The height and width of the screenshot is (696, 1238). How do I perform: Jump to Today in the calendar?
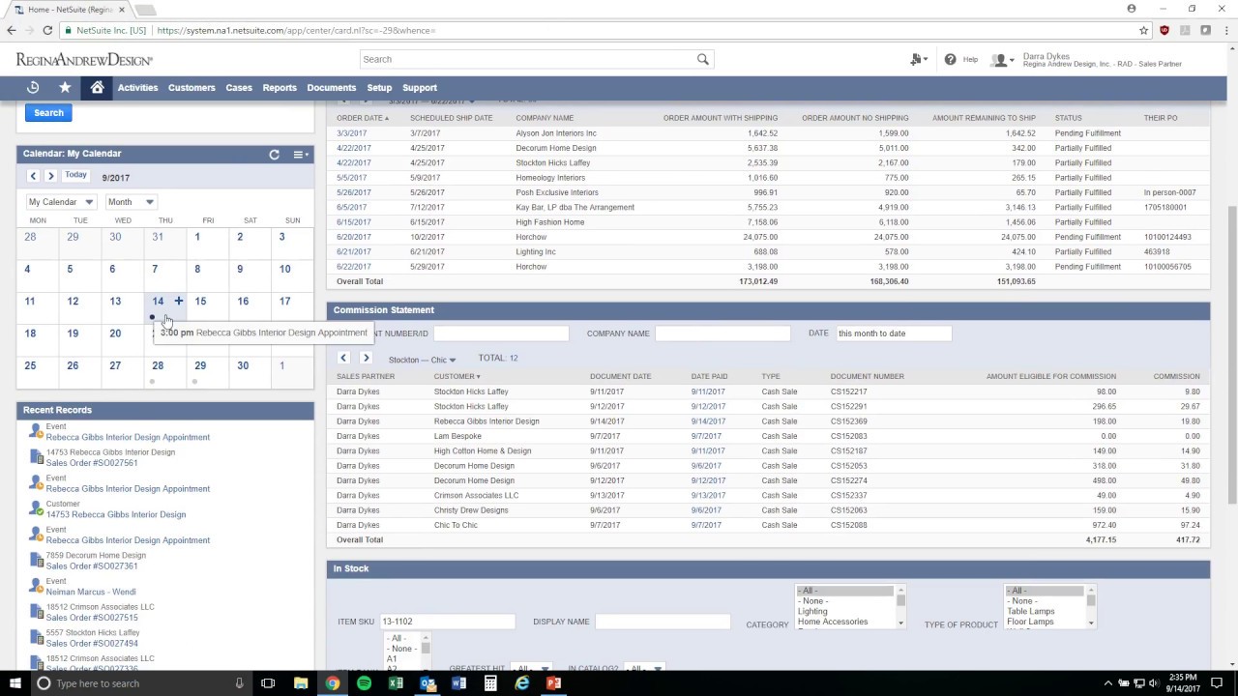click(75, 176)
